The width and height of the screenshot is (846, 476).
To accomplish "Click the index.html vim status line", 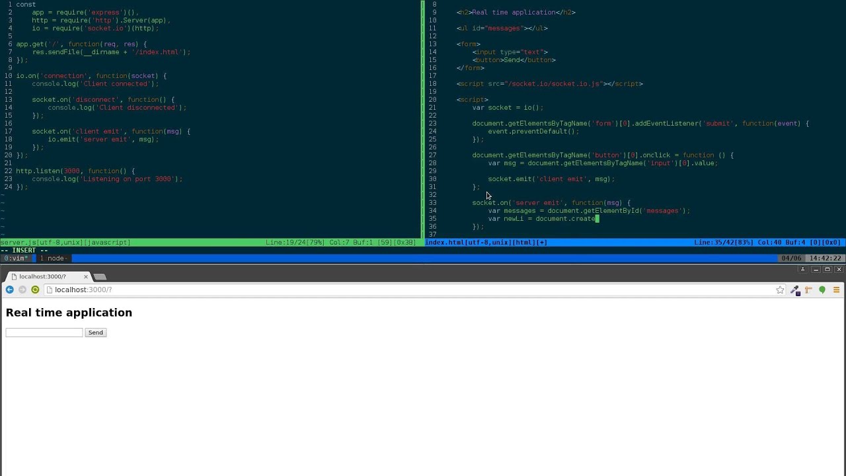I will point(635,242).
